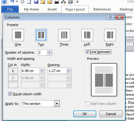The image size is (134, 121).
Task: Open the File tab
Action: (x=10, y=9)
